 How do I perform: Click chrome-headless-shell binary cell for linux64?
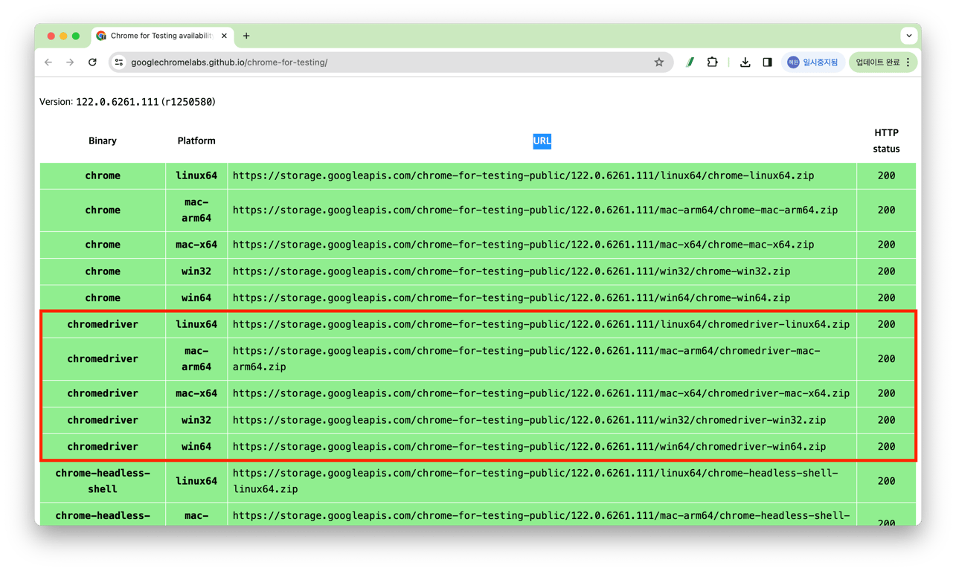coord(103,481)
